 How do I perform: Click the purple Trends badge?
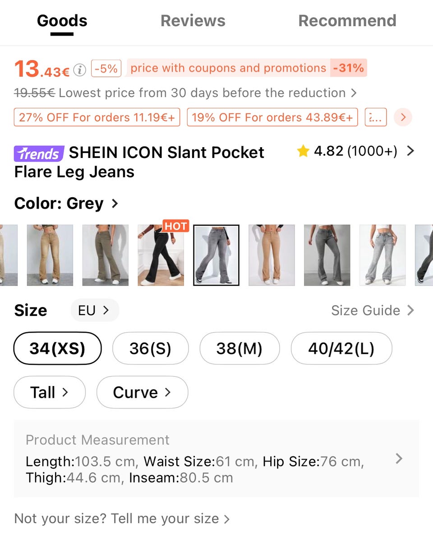(39, 153)
